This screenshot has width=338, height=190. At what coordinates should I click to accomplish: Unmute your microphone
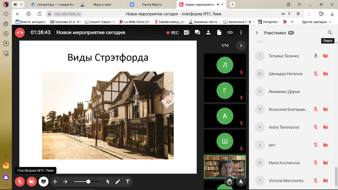(x=20, y=182)
